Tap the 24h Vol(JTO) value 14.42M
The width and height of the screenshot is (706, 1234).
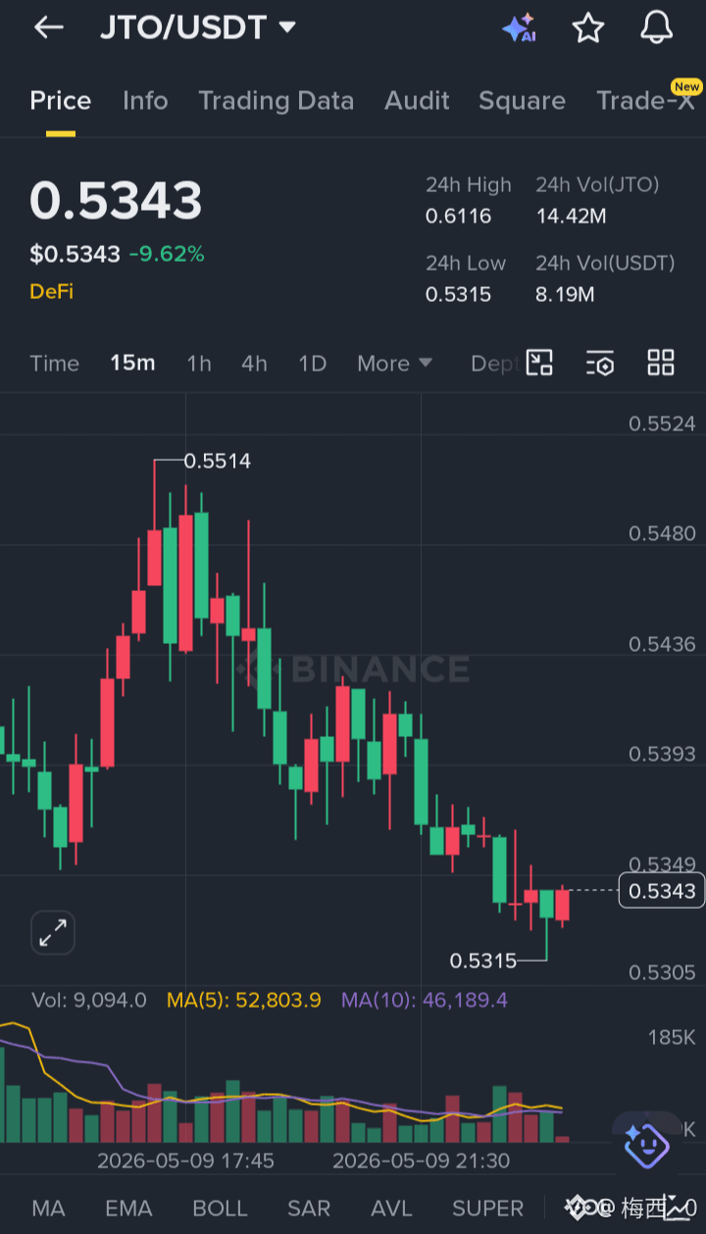click(572, 216)
